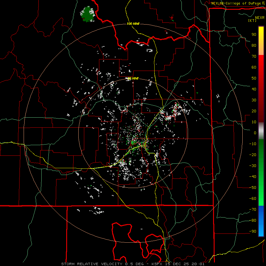Click the KSFX radar site identifier
Image resolution: width=266 pixels, height=266 pixels.
158,264
